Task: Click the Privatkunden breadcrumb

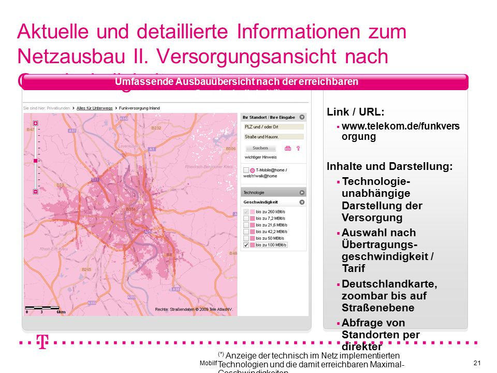Action: click(x=59, y=108)
